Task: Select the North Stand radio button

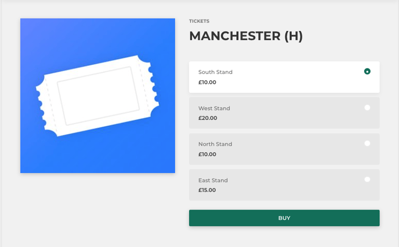Action: click(x=367, y=143)
